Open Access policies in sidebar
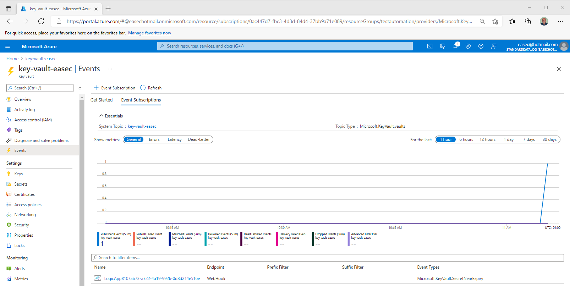570x286 pixels. (28, 205)
